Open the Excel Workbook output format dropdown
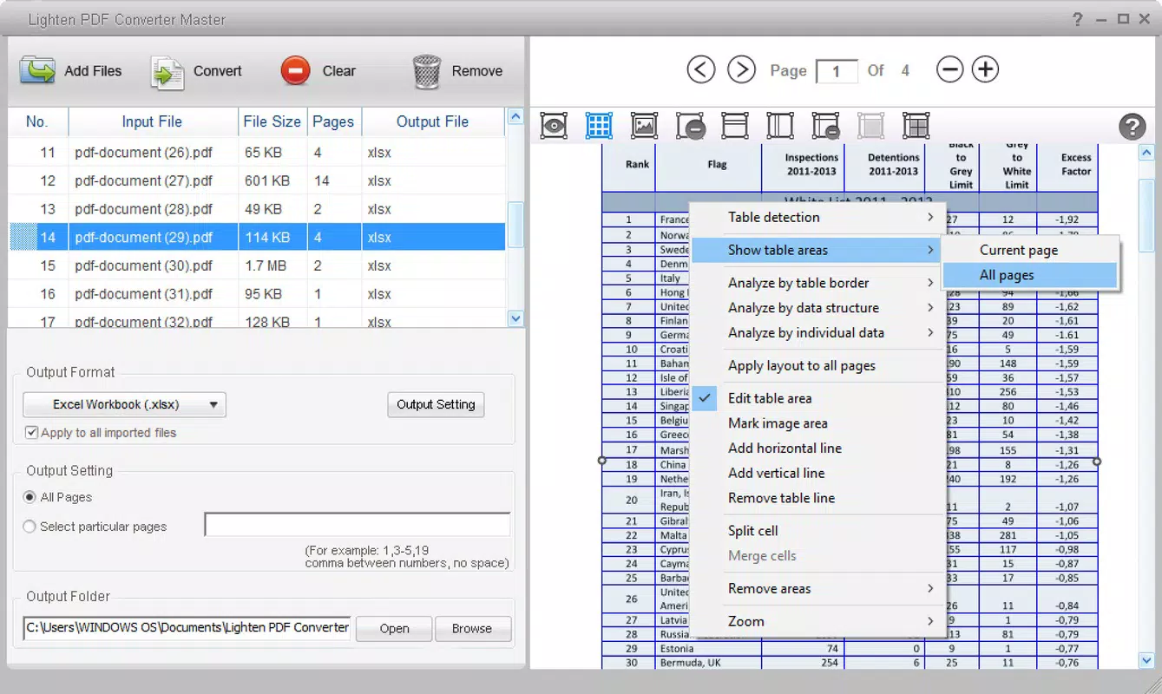This screenshot has height=694, width=1162. pos(124,404)
